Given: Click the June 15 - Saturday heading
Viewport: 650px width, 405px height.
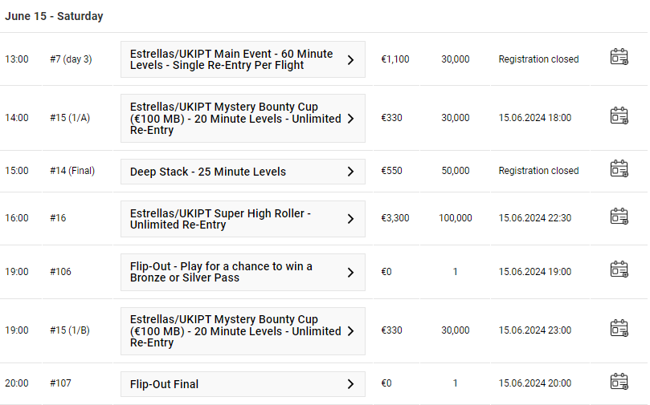Looking at the screenshot, I should [x=54, y=16].
